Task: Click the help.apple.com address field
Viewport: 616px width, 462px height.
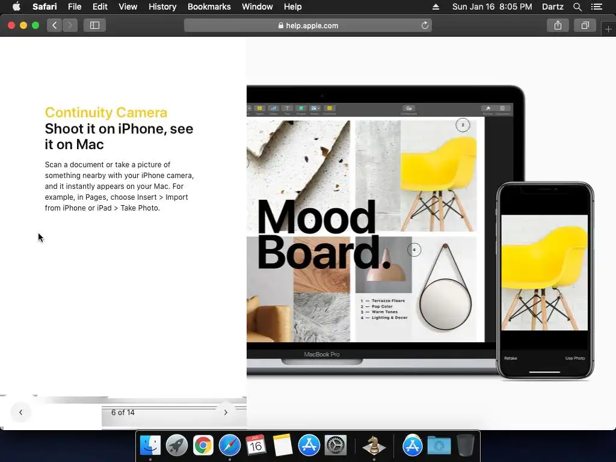Action: pos(308,25)
